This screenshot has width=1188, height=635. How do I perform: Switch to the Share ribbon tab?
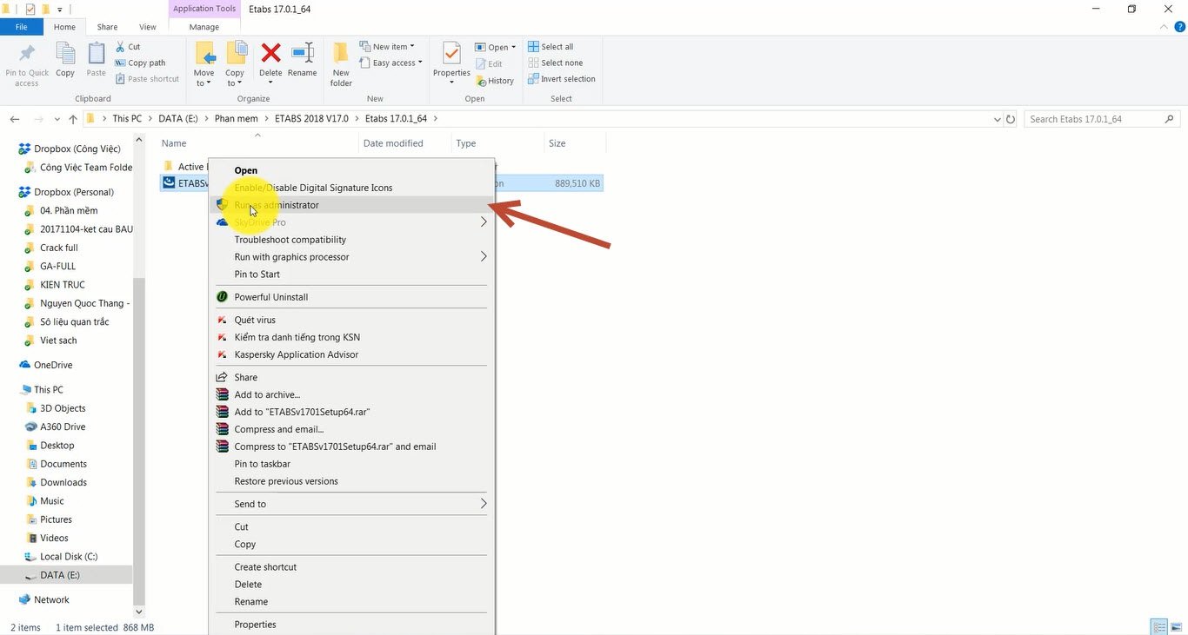tap(107, 27)
